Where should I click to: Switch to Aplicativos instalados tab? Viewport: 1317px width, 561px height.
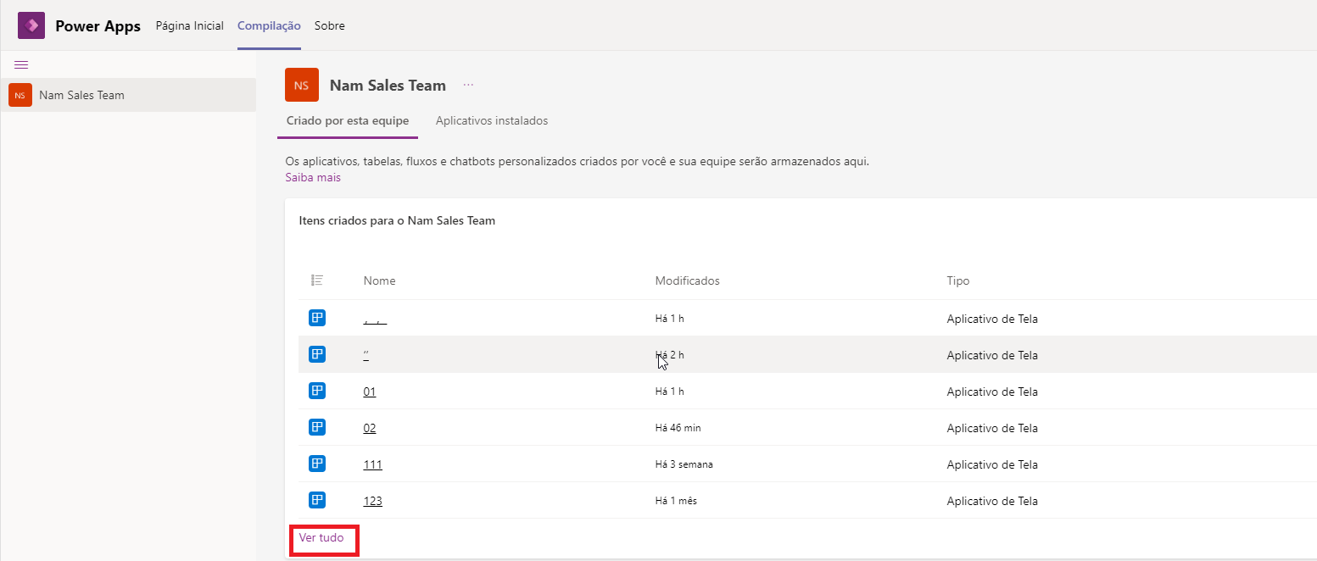(492, 120)
